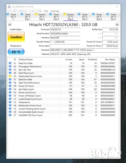
Task: Click the Standard field ATA/ATAPI-7
Action: (x=84, y=50)
